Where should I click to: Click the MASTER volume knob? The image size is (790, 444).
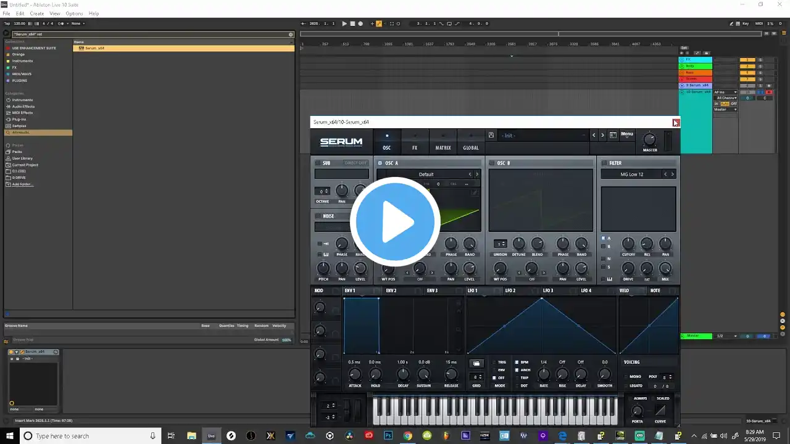pos(649,139)
